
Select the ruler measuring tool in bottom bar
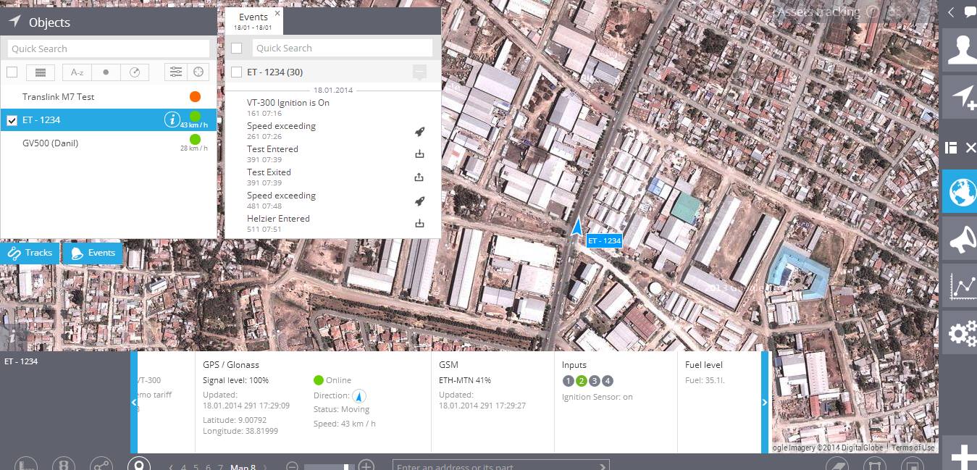pyautogui.click(x=25, y=463)
